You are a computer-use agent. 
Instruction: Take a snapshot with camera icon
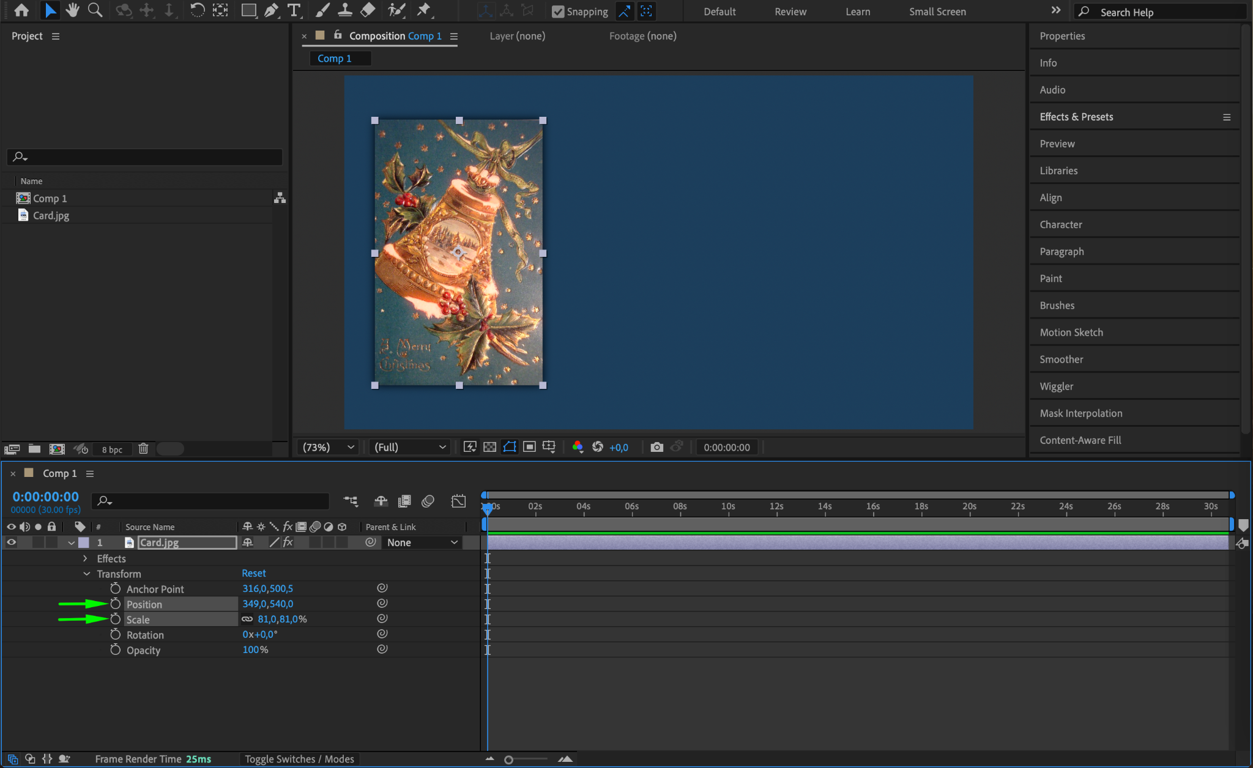pyautogui.click(x=656, y=447)
